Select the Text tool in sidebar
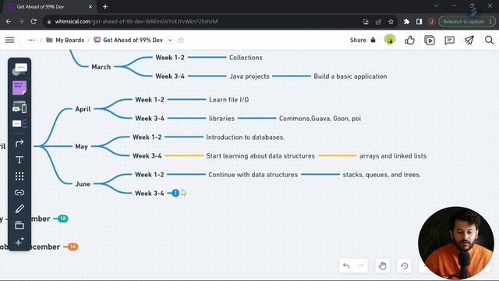The width and height of the screenshot is (499, 281). pyautogui.click(x=19, y=159)
